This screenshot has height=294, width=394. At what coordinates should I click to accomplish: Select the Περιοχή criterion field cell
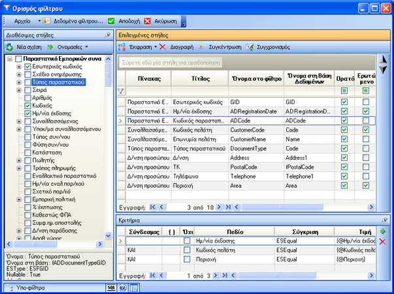pyautogui.click(x=235, y=259)
